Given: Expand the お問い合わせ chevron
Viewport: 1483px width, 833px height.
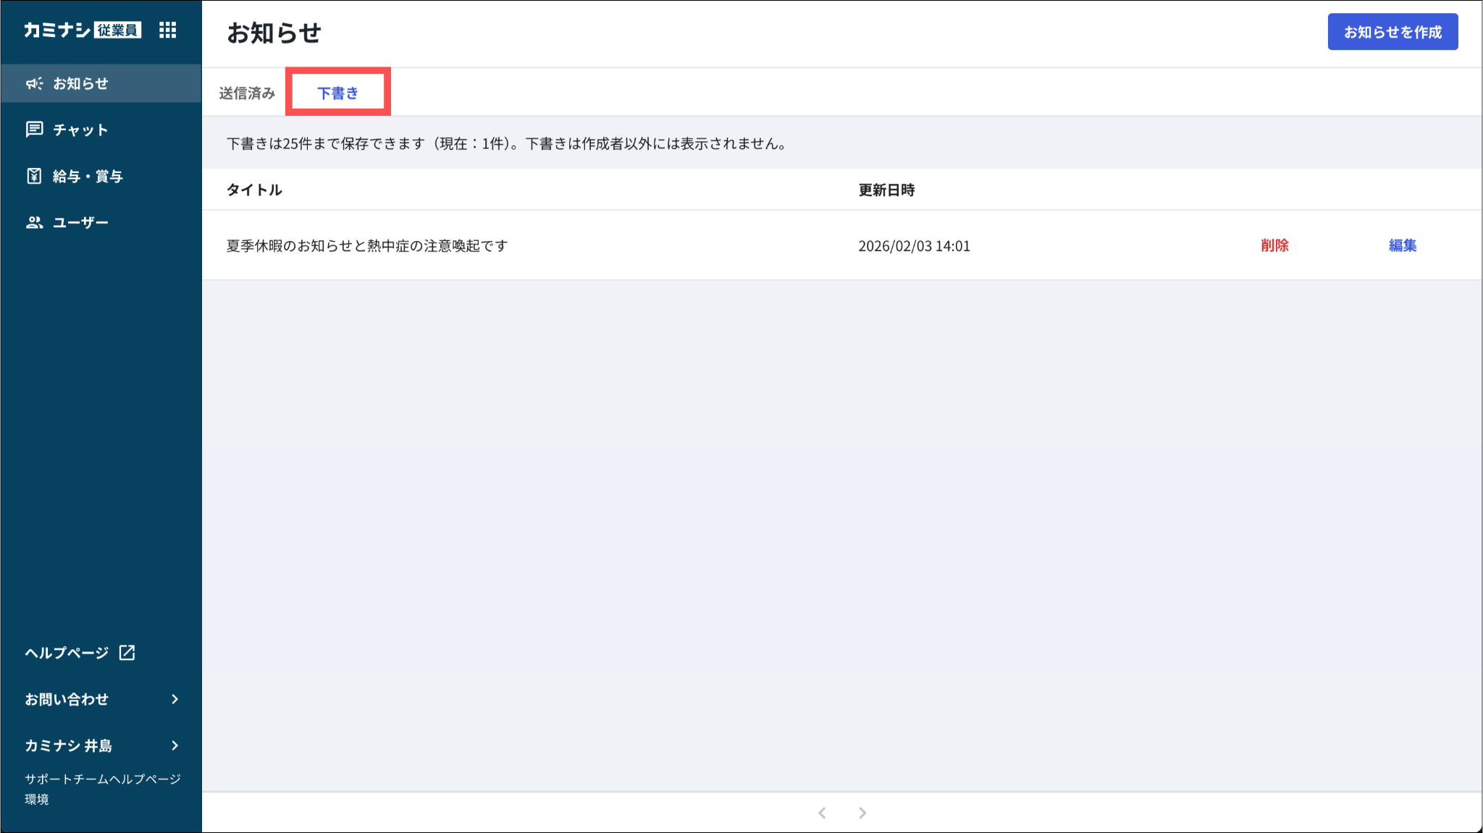Looking at the screenshot, I should 175,699.
